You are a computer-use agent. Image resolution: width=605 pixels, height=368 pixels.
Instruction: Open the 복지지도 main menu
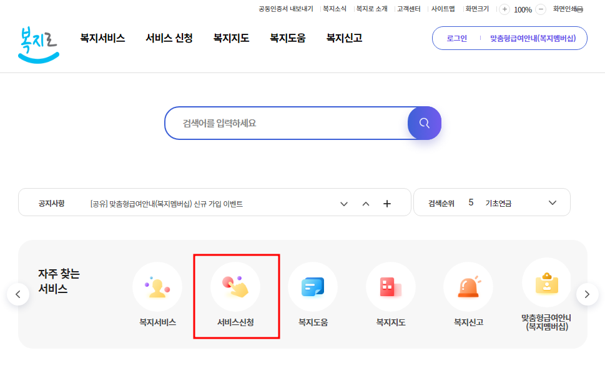tap(231, 38)
